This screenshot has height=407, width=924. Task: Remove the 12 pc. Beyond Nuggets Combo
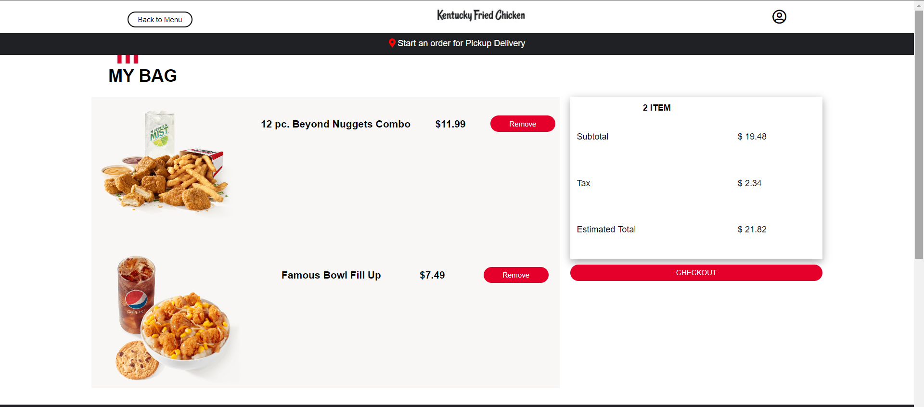[x=522, y=124]
